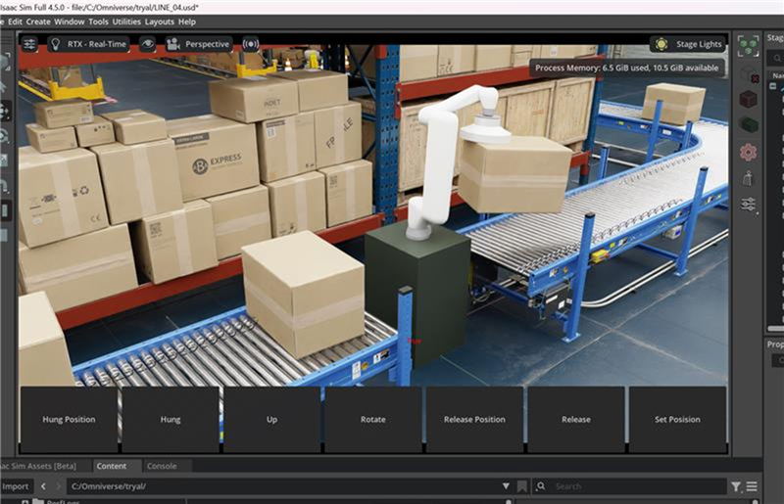This screenshot has width=784, height=504.
Task: Click the filter funnel icon in content browser
Action: pyautogui.click(x=736, y=486)
